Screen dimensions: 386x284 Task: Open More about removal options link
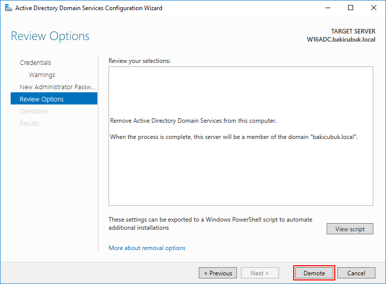(147, 248)
